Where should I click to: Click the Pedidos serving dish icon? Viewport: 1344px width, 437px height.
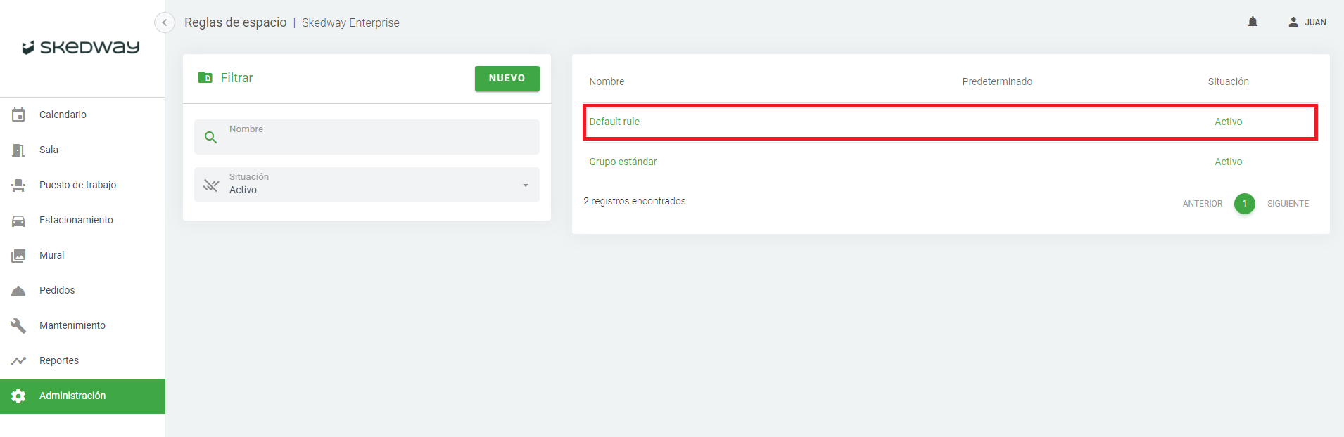click(x=18, y=290)
